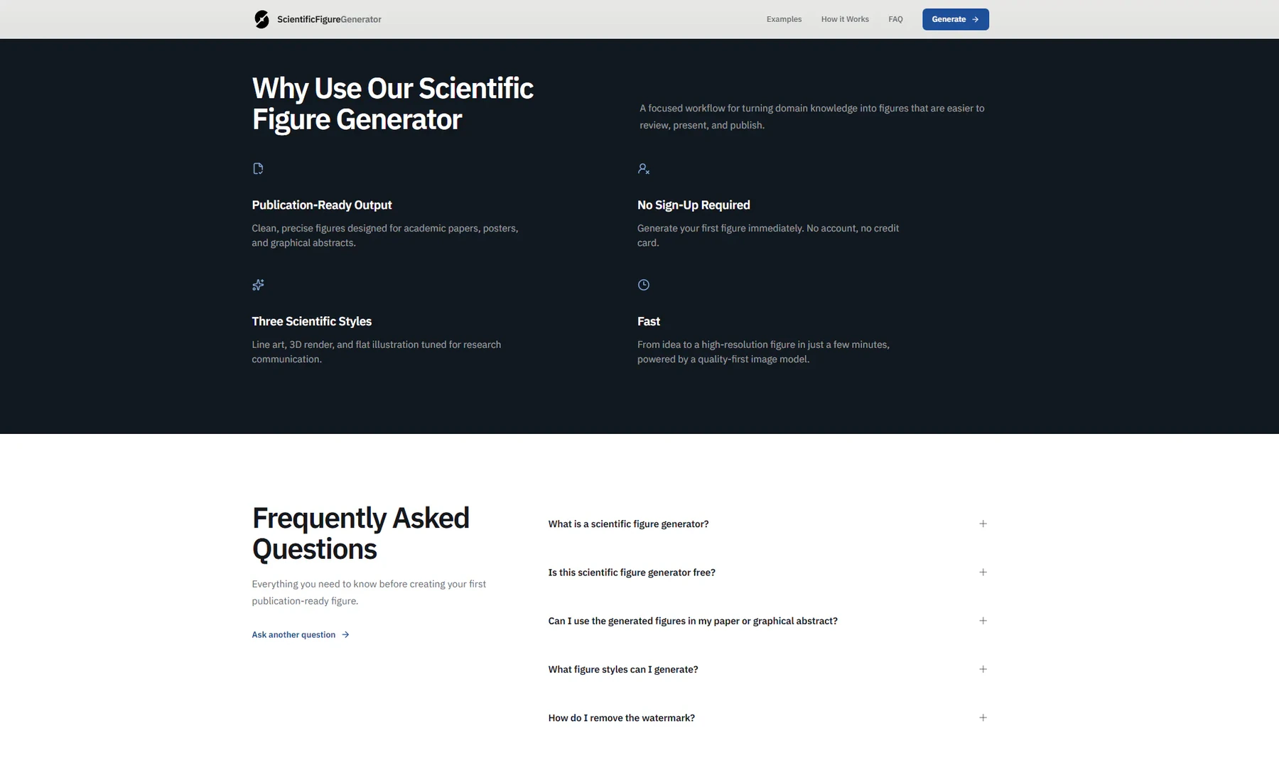1279x760 pixels.
Task: Click the clock icon above Fast
Action: click(x=644, y=285)
